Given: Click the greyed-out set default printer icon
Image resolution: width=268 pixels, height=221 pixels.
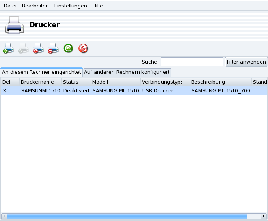Looking at the screenshot, I should [x=23, y=49].
